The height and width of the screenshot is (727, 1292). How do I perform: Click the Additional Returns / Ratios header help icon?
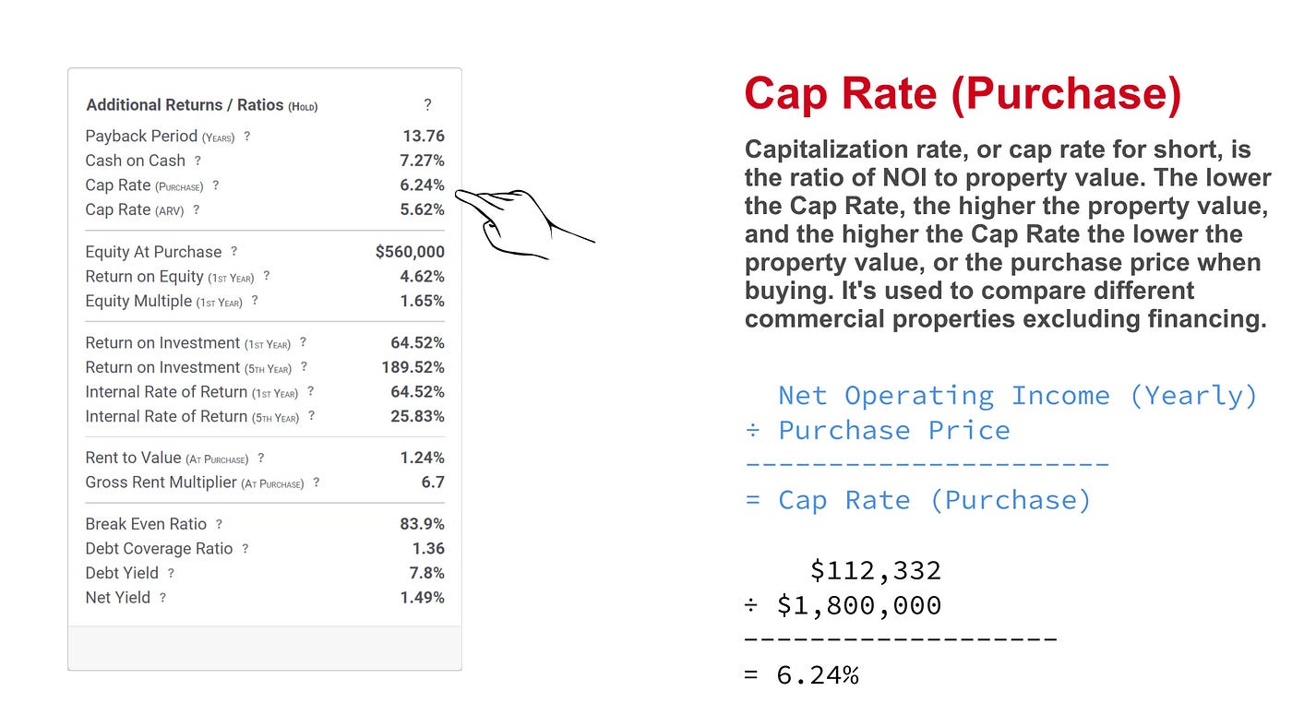click(426, 104)
